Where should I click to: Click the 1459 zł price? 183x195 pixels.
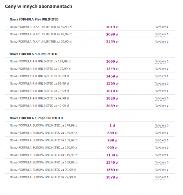112,76
